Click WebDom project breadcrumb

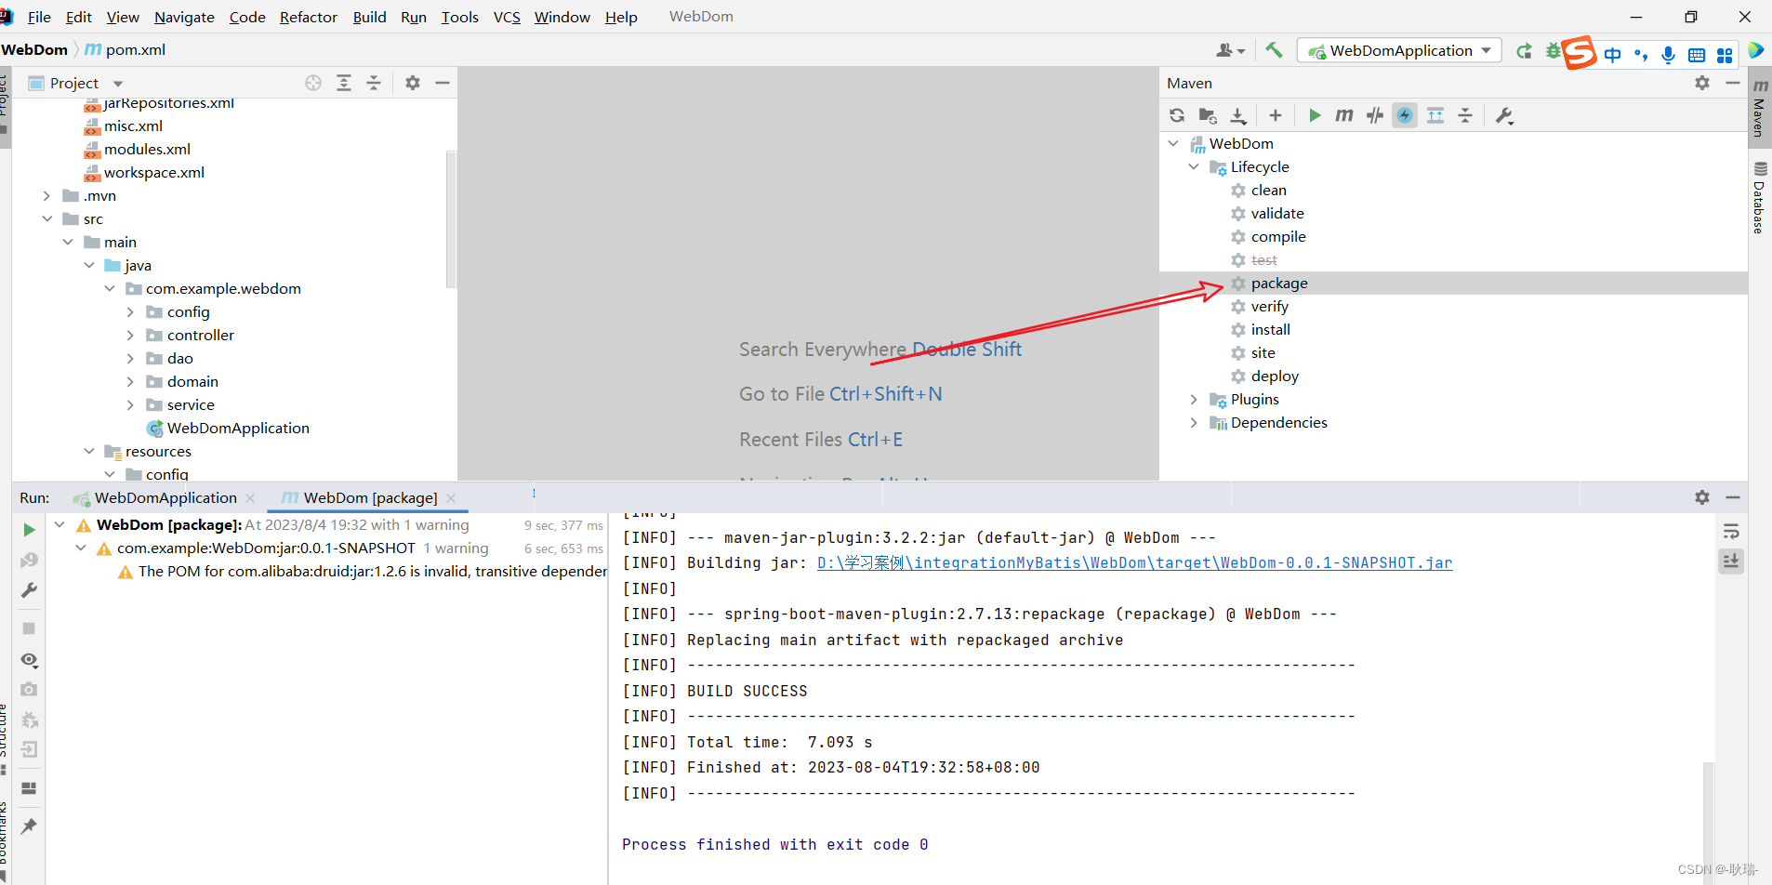(34, 49)
